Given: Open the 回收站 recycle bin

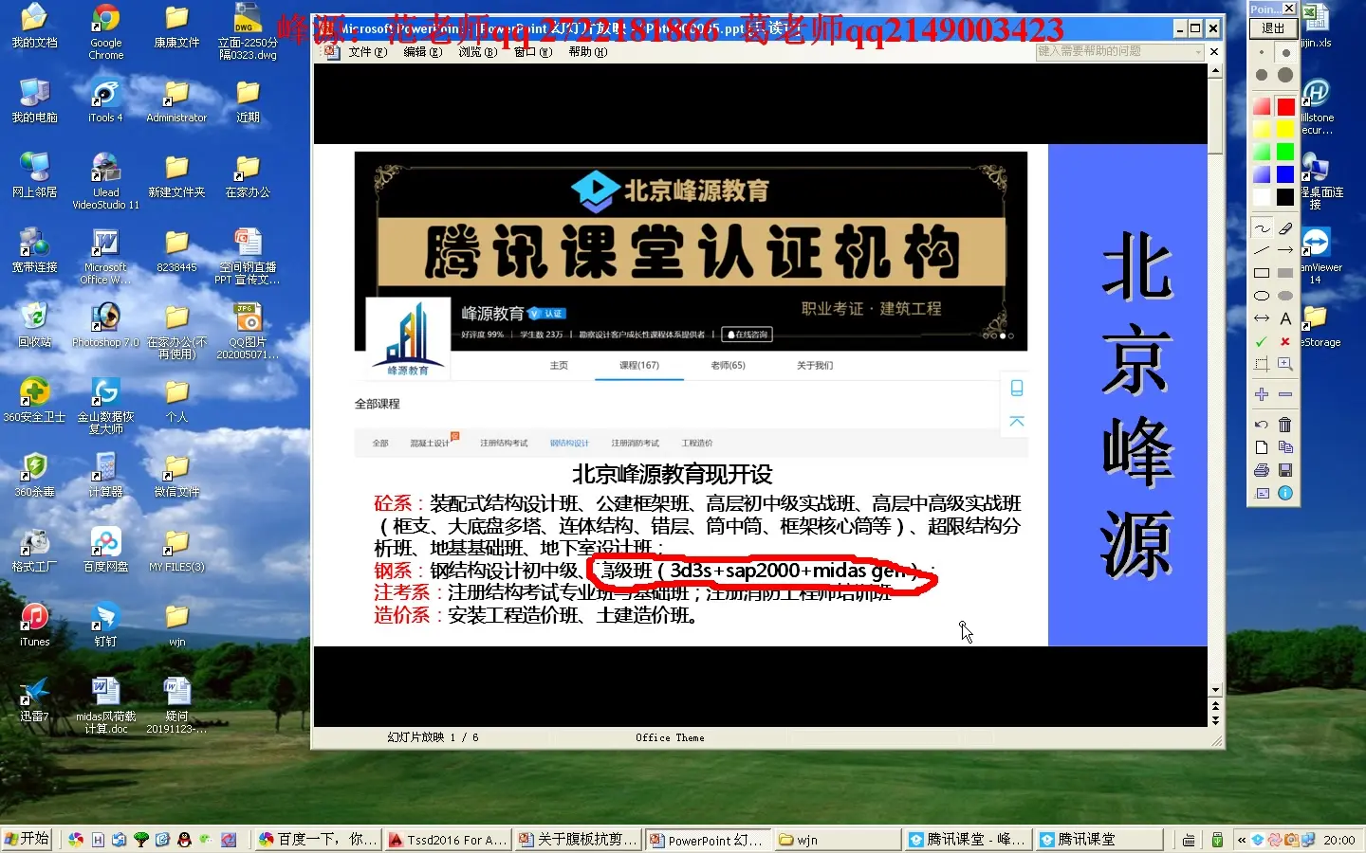Looking at the screenshot, I should (x=34, y=324).
